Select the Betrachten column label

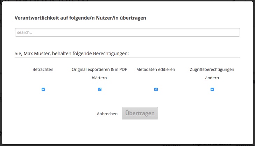coord(43,70)
